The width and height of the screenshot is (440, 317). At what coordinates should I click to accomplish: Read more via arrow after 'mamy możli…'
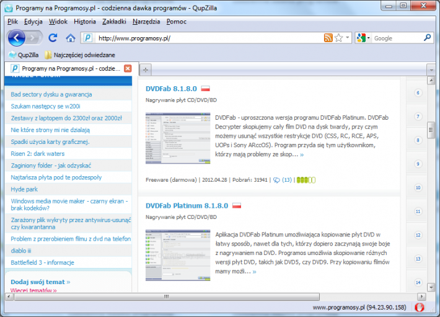tap(254, 272)
